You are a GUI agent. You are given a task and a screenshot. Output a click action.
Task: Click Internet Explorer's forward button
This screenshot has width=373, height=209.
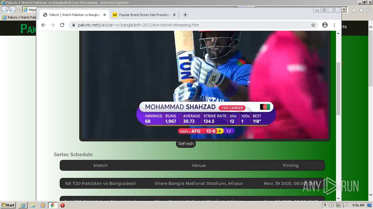click(13, 10)
